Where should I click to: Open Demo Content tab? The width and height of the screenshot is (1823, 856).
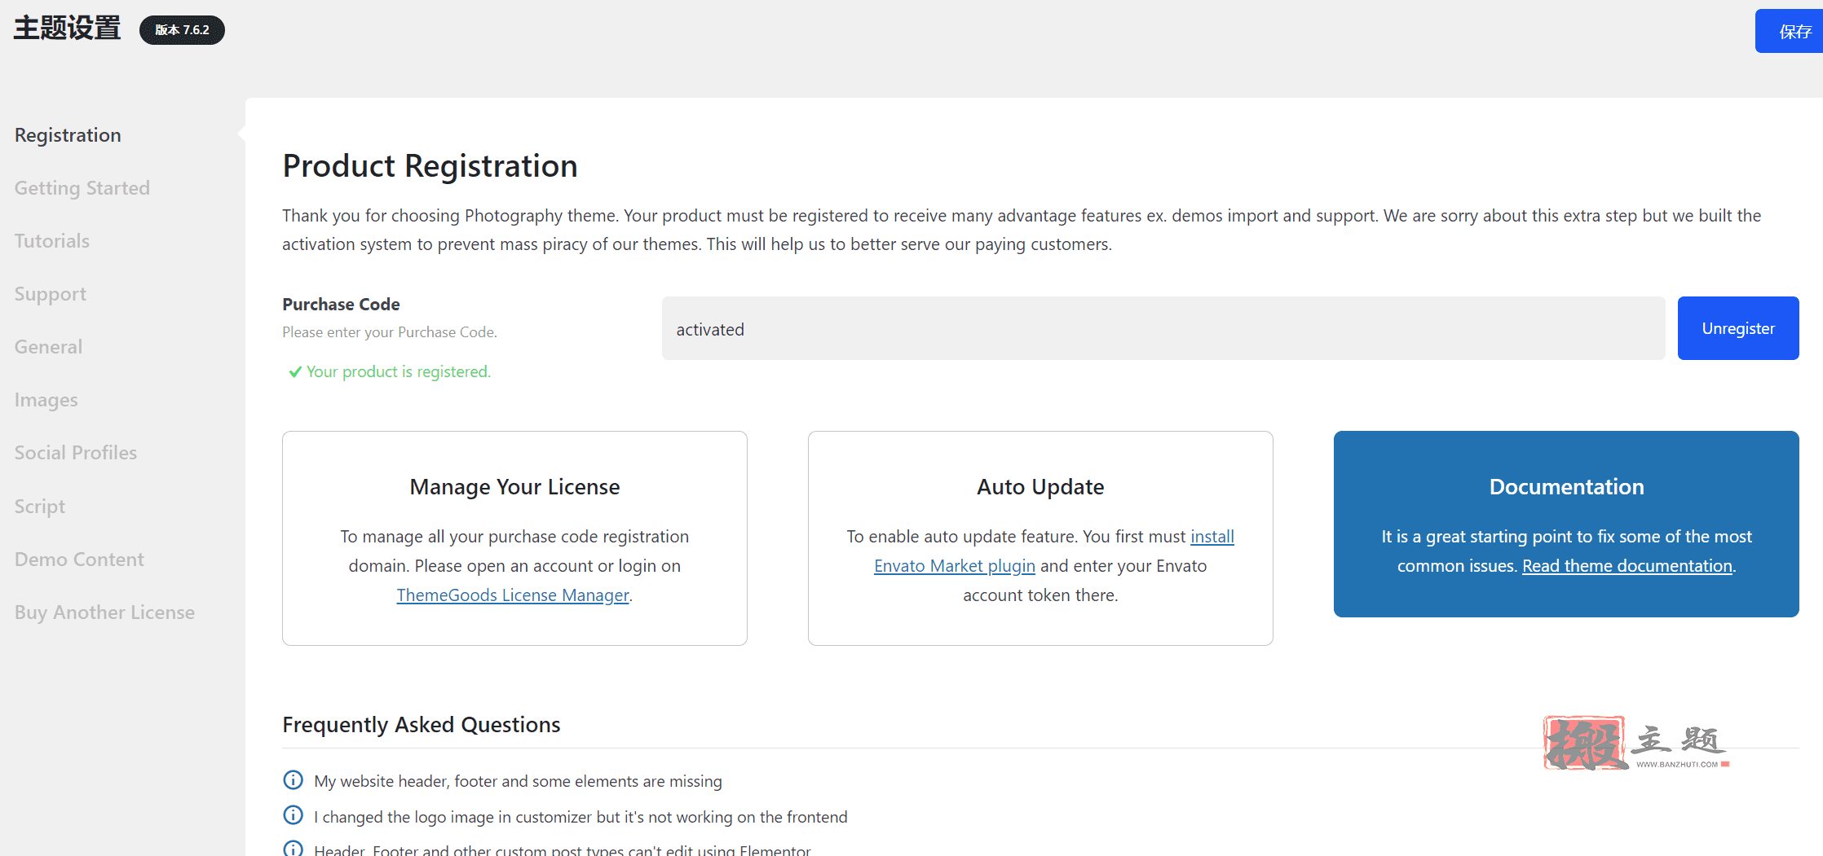tap(79, 560)
